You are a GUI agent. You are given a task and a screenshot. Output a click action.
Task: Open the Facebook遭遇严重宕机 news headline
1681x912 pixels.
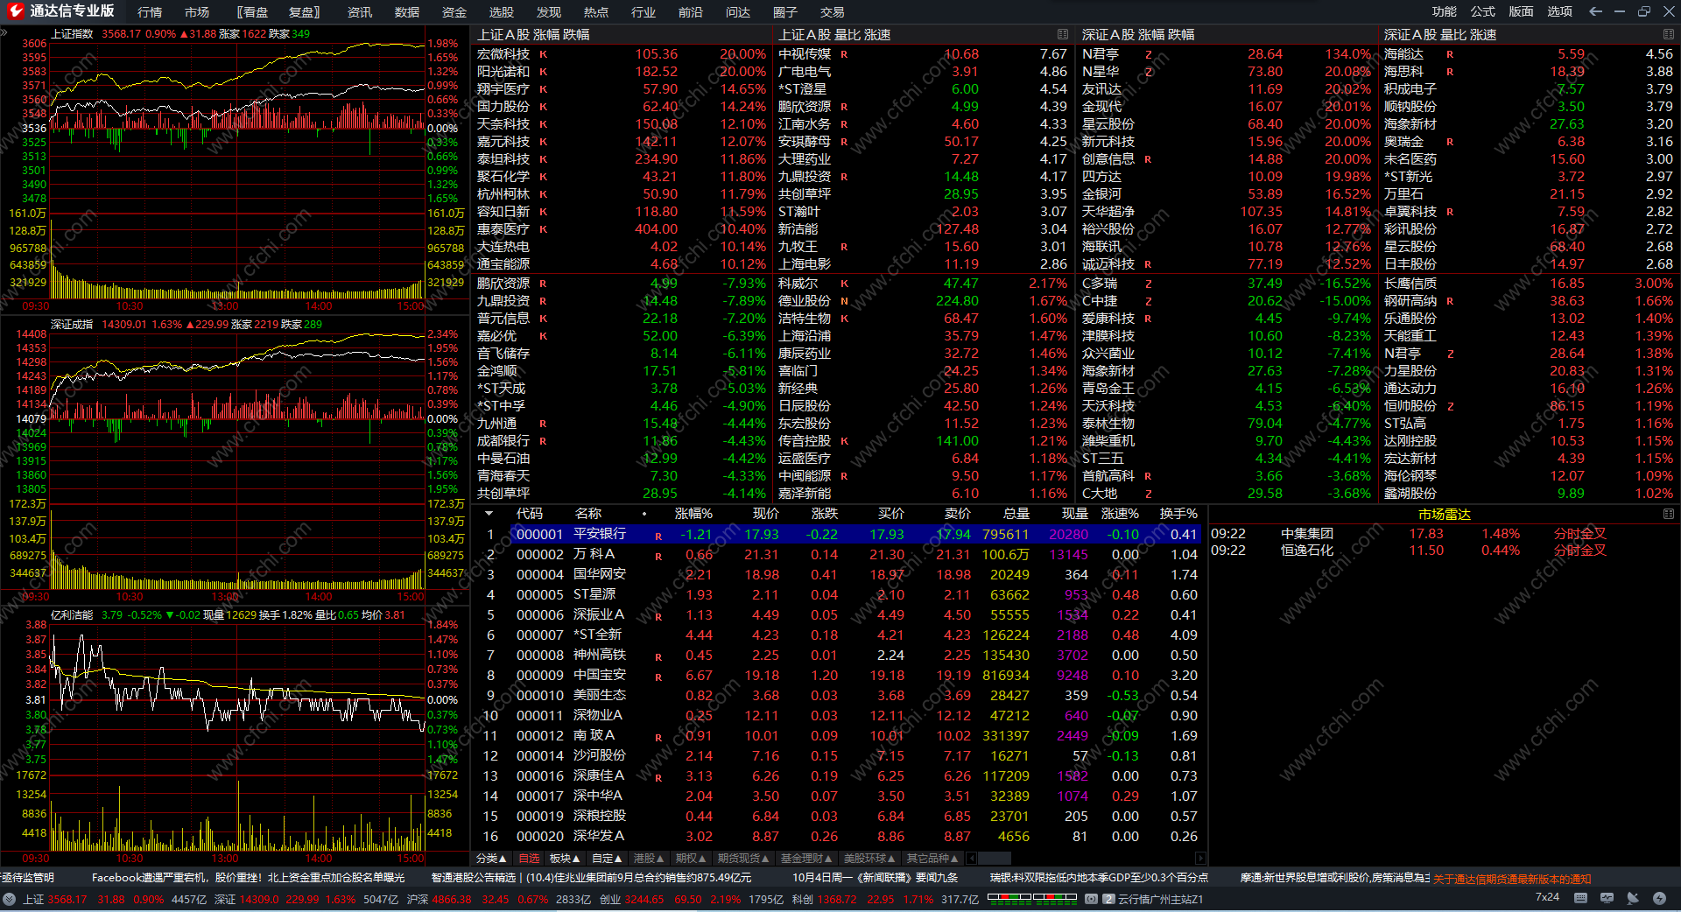(x=248, y=877)
